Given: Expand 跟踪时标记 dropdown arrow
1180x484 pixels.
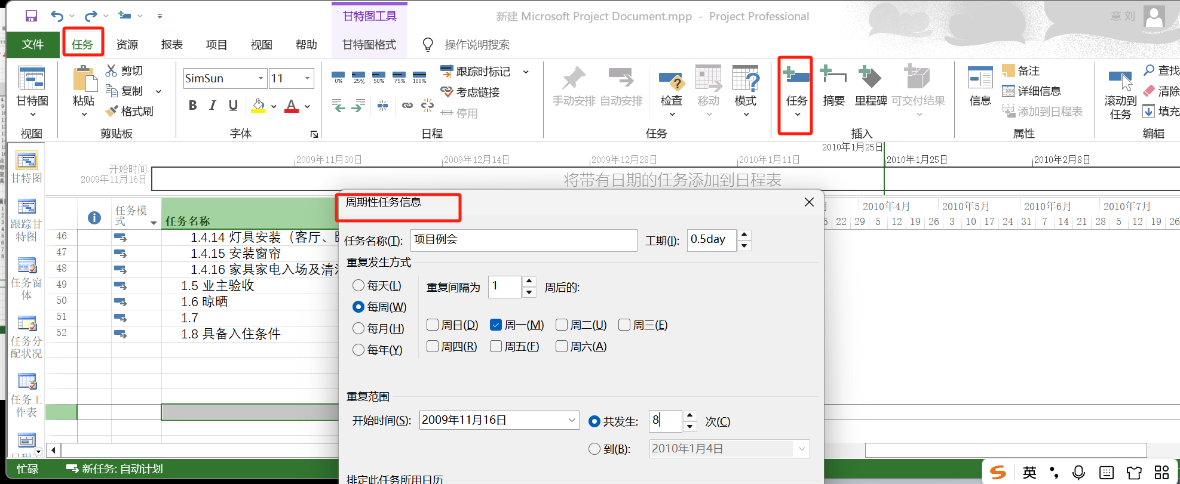Looking at the screenshot, I should click(x=526, y=72).
